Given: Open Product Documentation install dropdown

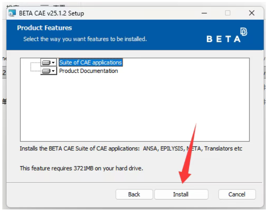Looking at the screenshot, I should 49,71.
